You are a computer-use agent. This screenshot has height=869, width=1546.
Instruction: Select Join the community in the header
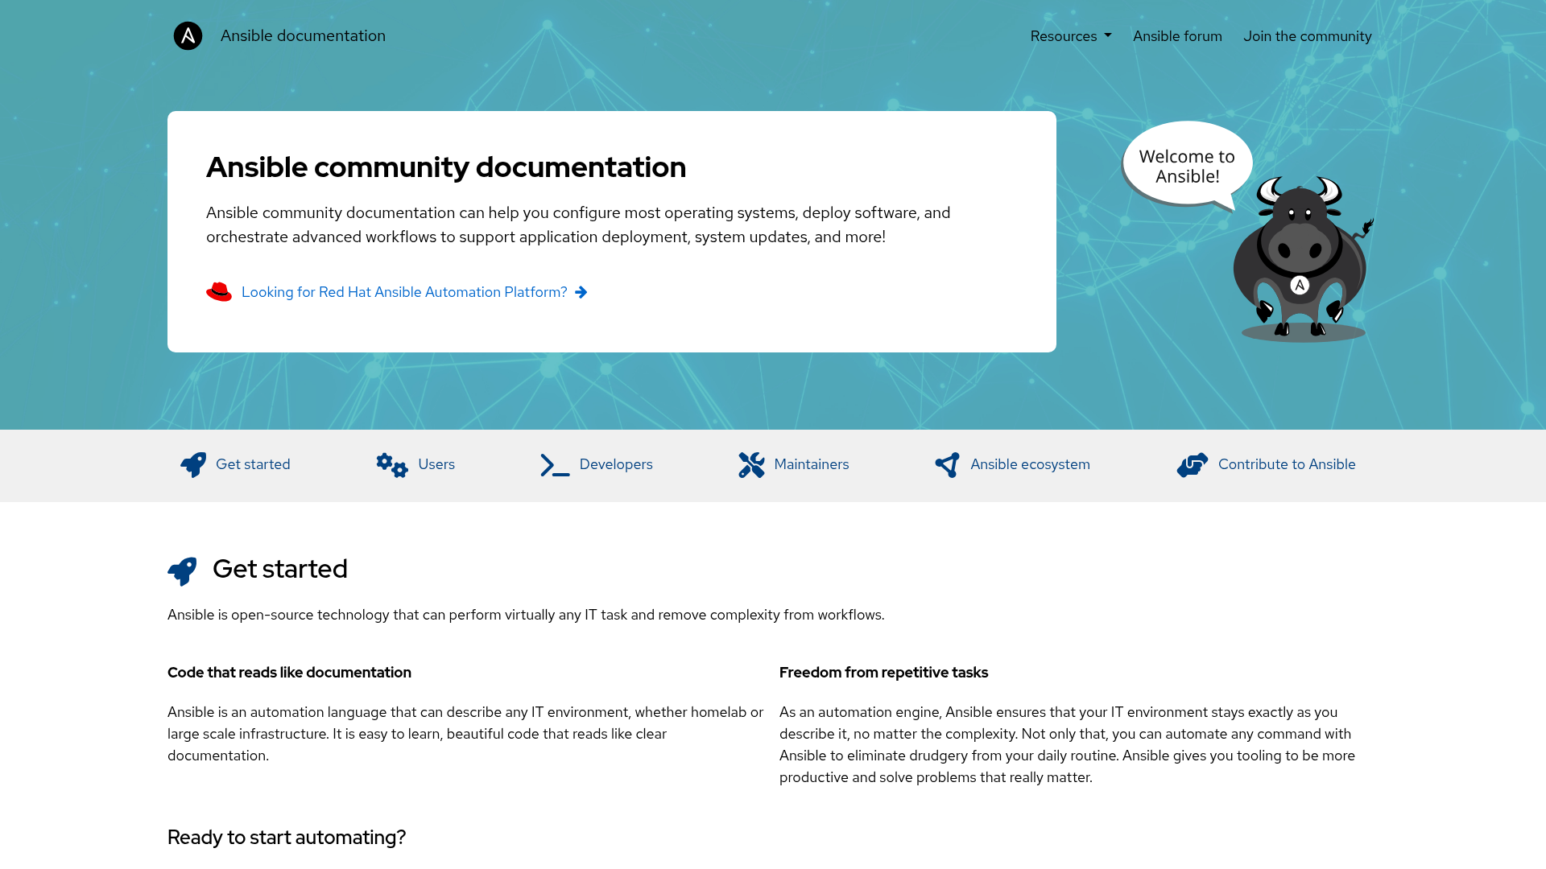(1308, 36)
